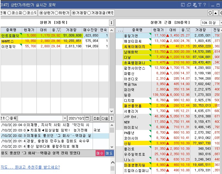Select 해성티피씨 stock row
222x174 pixels.
coord(169,41)
